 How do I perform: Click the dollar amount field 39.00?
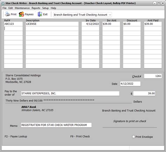click(x=144, y=93)
